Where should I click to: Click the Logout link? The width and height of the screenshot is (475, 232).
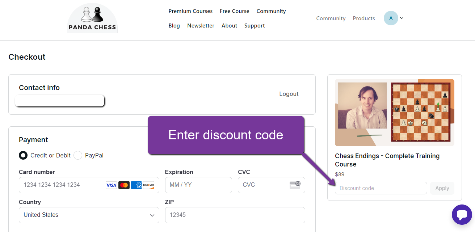[289, 94]
